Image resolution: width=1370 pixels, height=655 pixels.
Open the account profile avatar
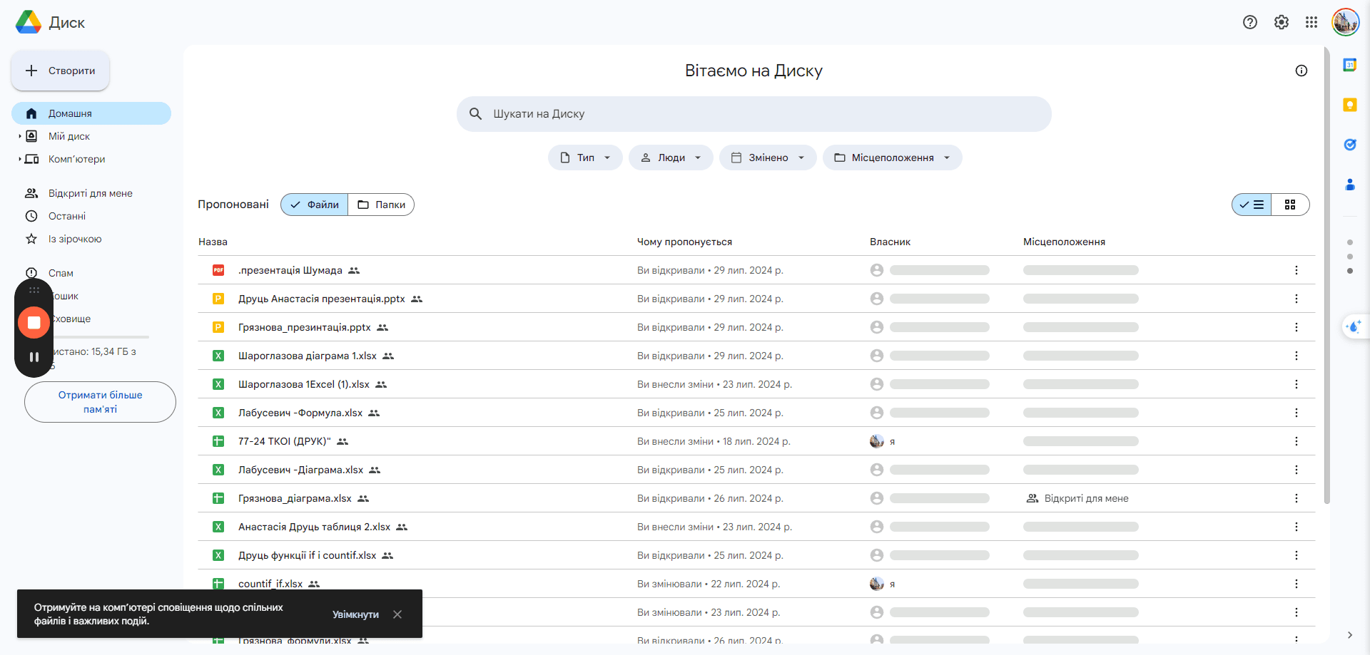pyautogui.click(x=1345, y=22)
